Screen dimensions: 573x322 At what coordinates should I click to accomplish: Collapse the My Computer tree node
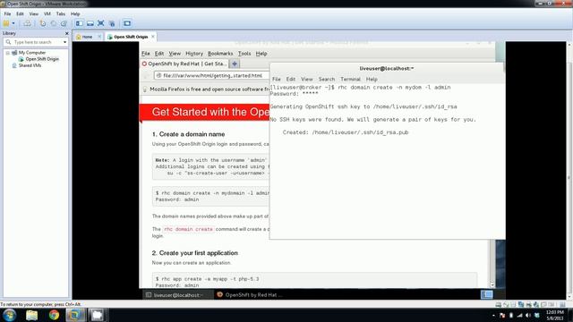pyautogui.click(x=7, y=53)
